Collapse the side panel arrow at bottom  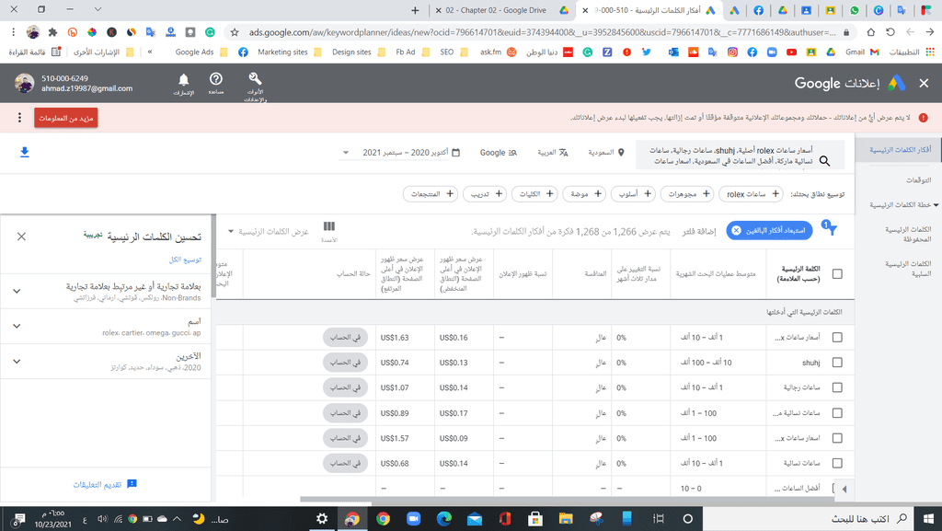(x=844, y=489)
